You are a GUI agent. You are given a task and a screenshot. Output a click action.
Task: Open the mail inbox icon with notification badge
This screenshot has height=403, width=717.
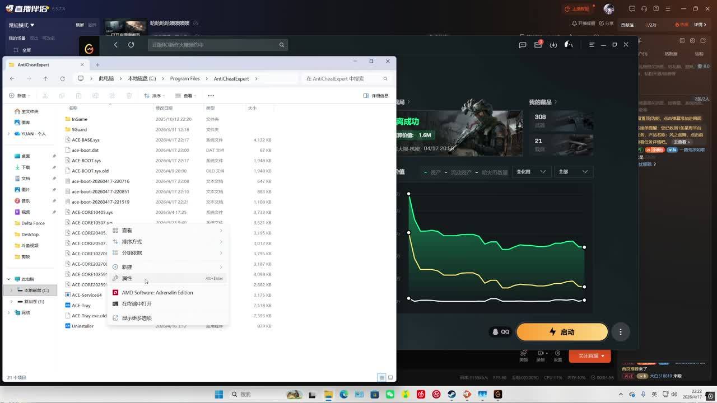point(538,45)
